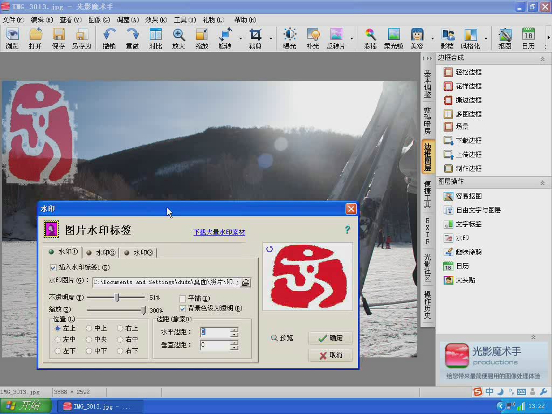
Task: Open the 效果 menu
Action: tap(156, 20)
